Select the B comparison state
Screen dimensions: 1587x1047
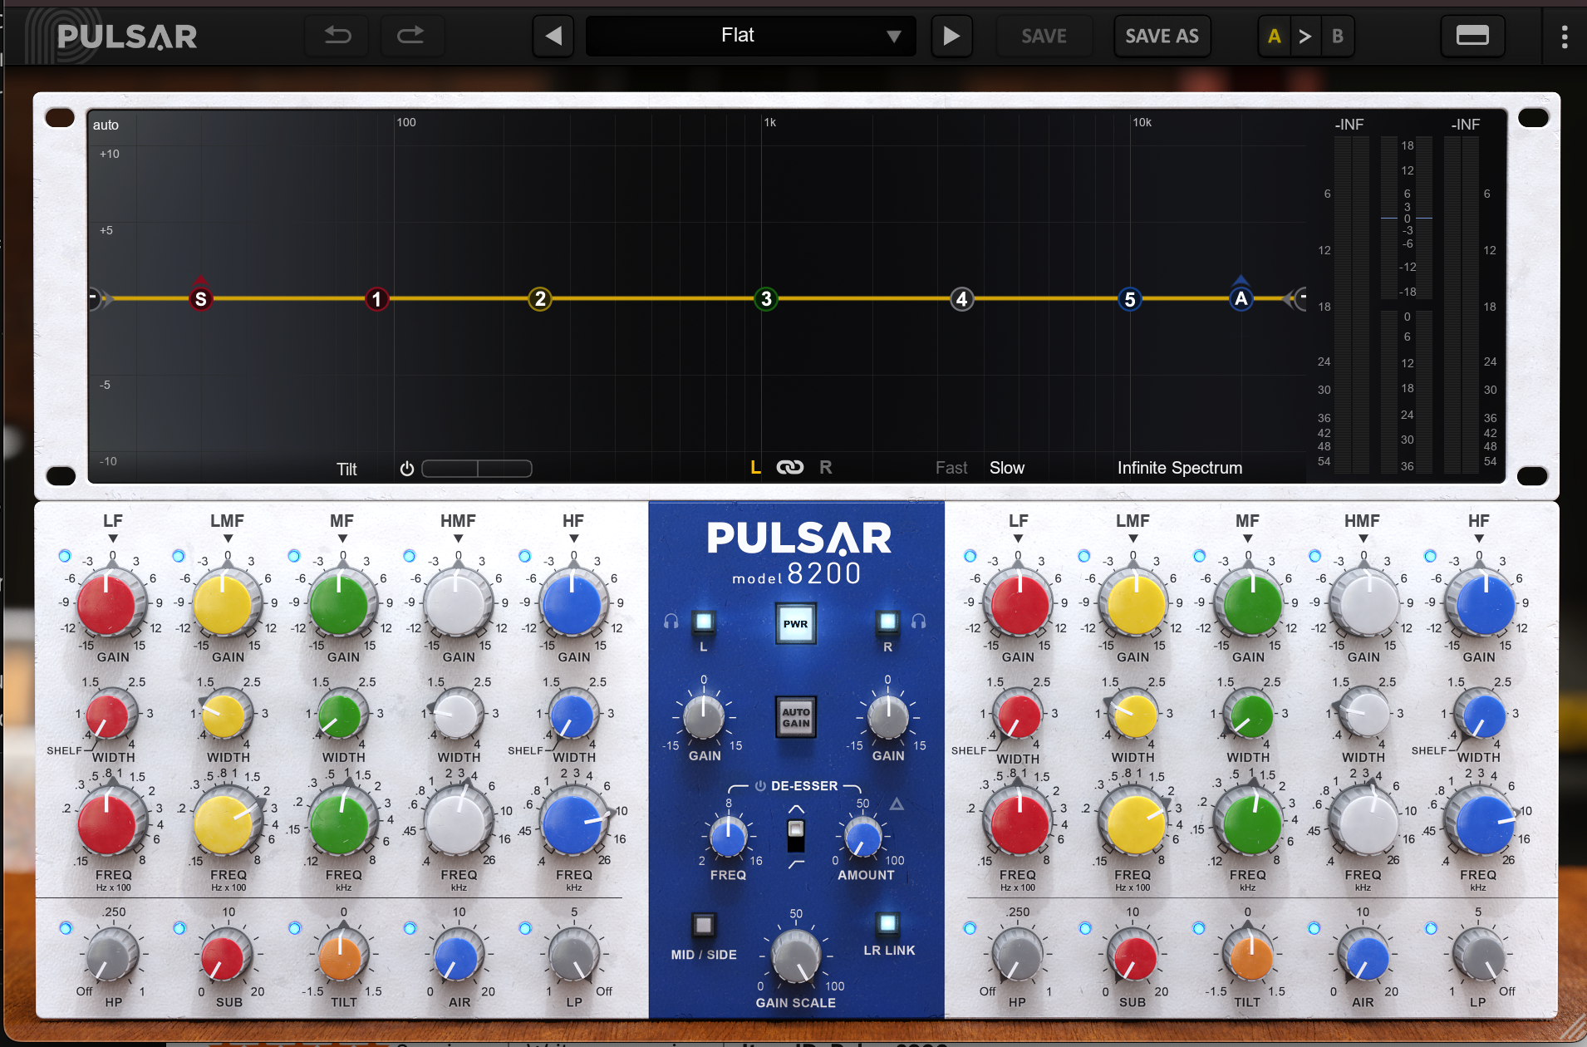click(x=1337, y=36)
